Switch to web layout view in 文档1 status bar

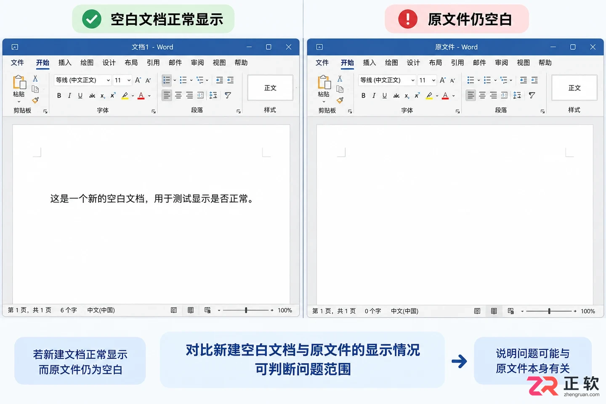[207, 310]
